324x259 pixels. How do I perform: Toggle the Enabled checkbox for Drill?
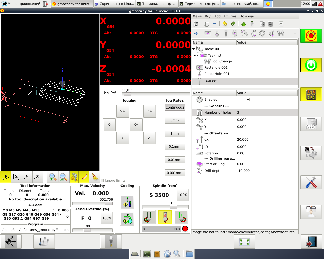[248, 99]
